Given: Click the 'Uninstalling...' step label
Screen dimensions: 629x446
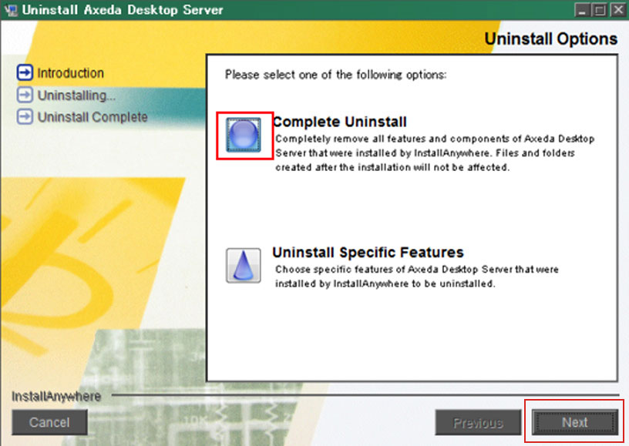Looking at the screenshot, I should pos(76,96).
